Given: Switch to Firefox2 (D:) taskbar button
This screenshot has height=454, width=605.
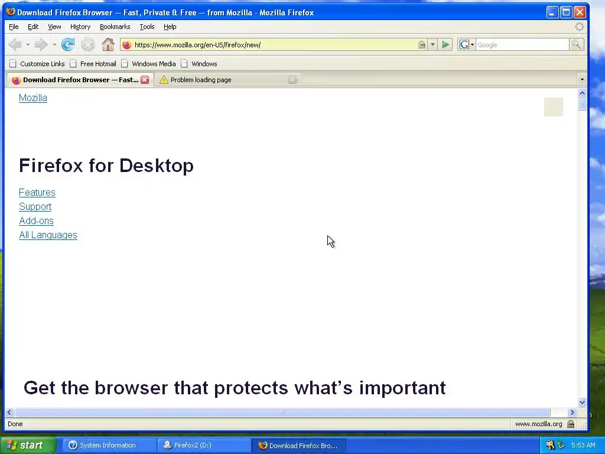Looking at the screenshot, I should click(x=204, y=445).
